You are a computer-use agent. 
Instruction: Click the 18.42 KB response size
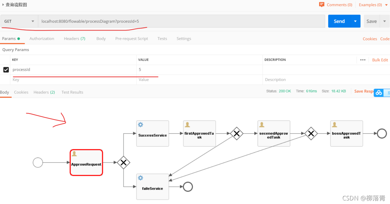[x=338, y=91]
